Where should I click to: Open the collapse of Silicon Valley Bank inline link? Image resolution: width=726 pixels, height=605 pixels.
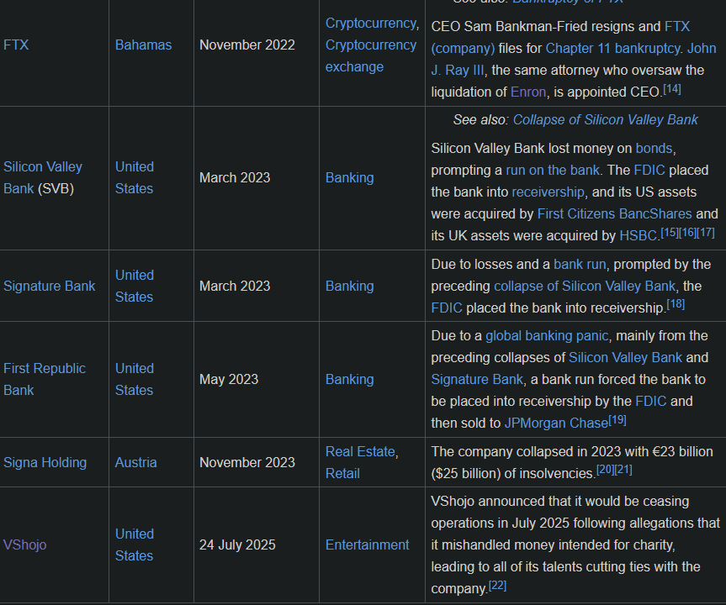585,286
